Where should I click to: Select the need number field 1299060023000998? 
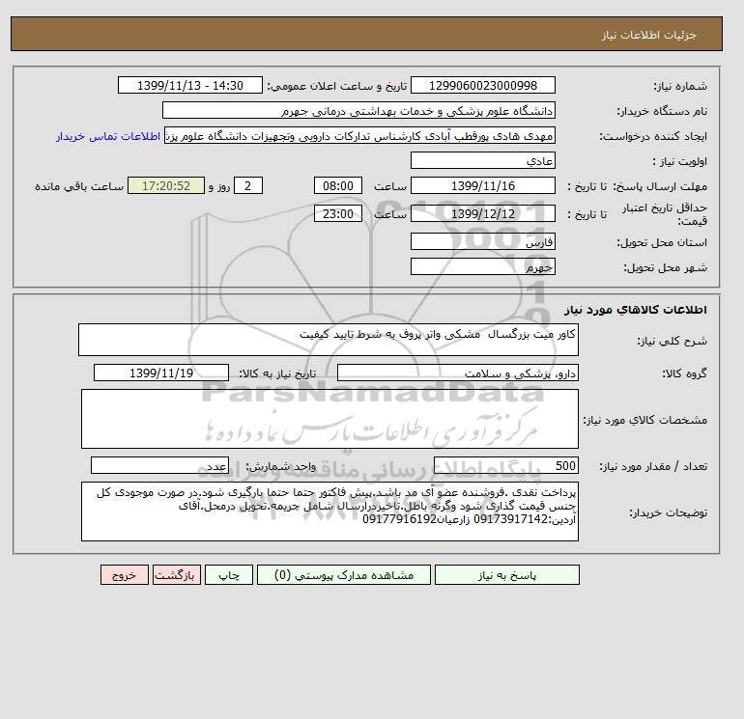[x=482, y=85]
